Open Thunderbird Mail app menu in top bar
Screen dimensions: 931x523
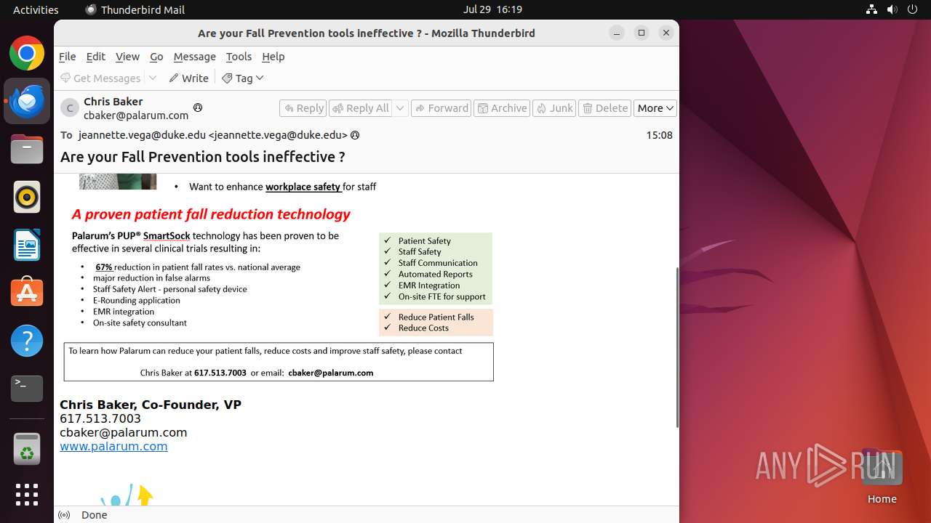click(135, 9)
